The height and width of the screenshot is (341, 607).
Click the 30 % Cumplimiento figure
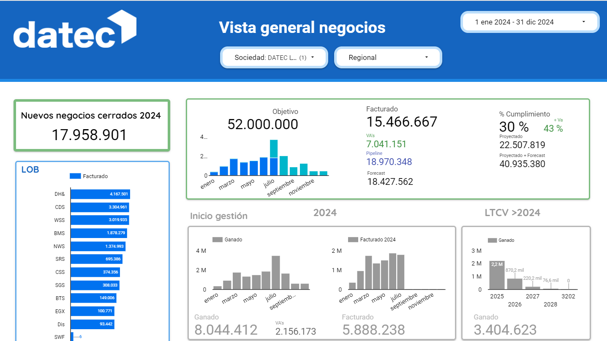coord(514,127)
